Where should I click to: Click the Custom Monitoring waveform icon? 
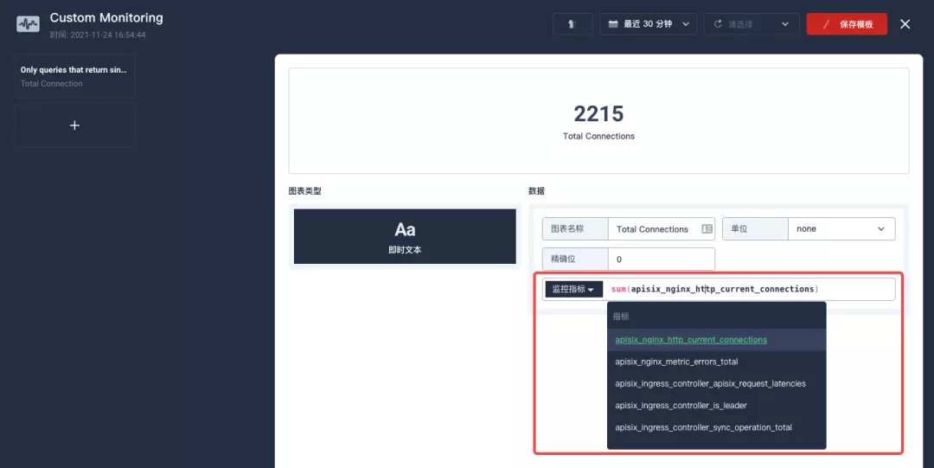(28, 24)
